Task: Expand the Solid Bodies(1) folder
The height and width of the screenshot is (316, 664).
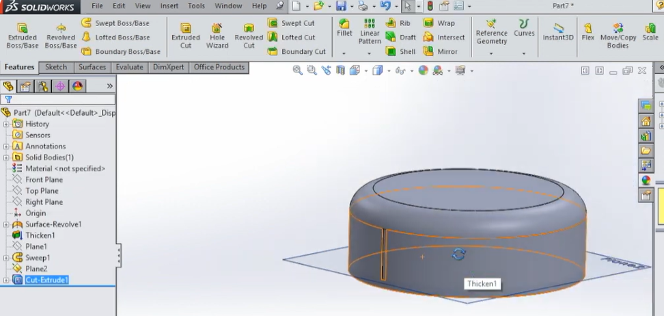Action: point(6,157)
